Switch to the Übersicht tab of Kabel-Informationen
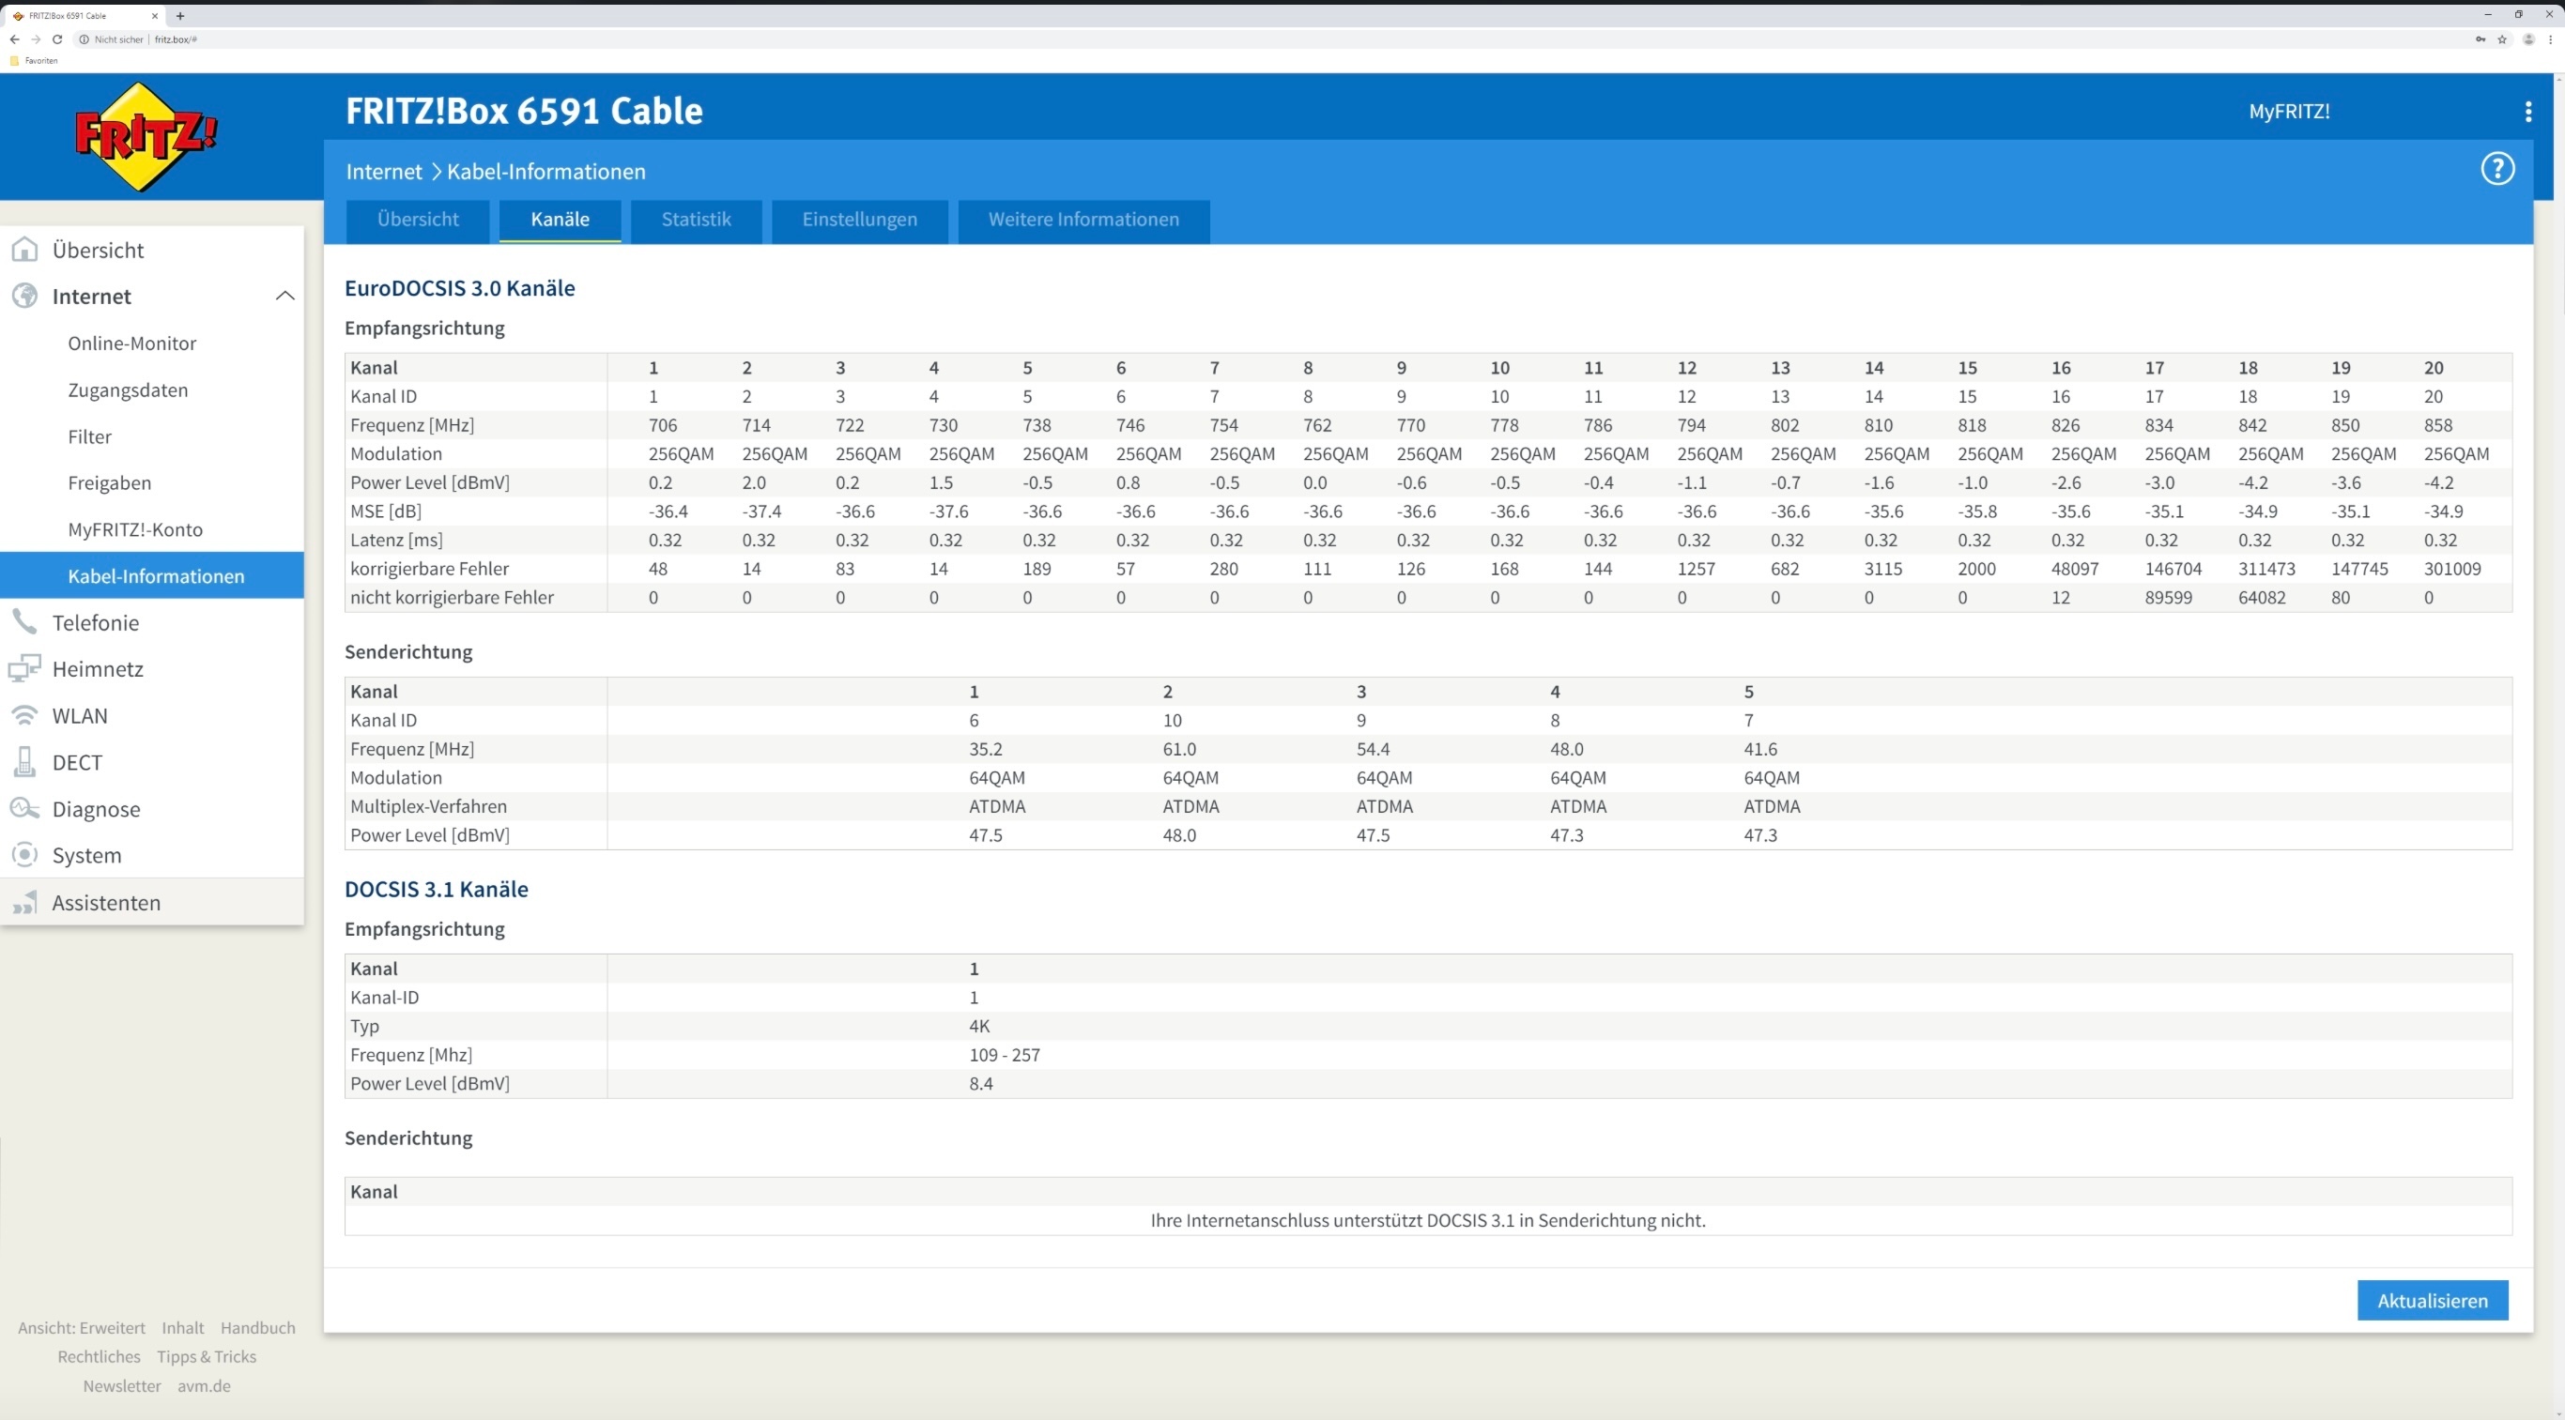This screenshot has height=1420, width=2565. click(417, 220)
